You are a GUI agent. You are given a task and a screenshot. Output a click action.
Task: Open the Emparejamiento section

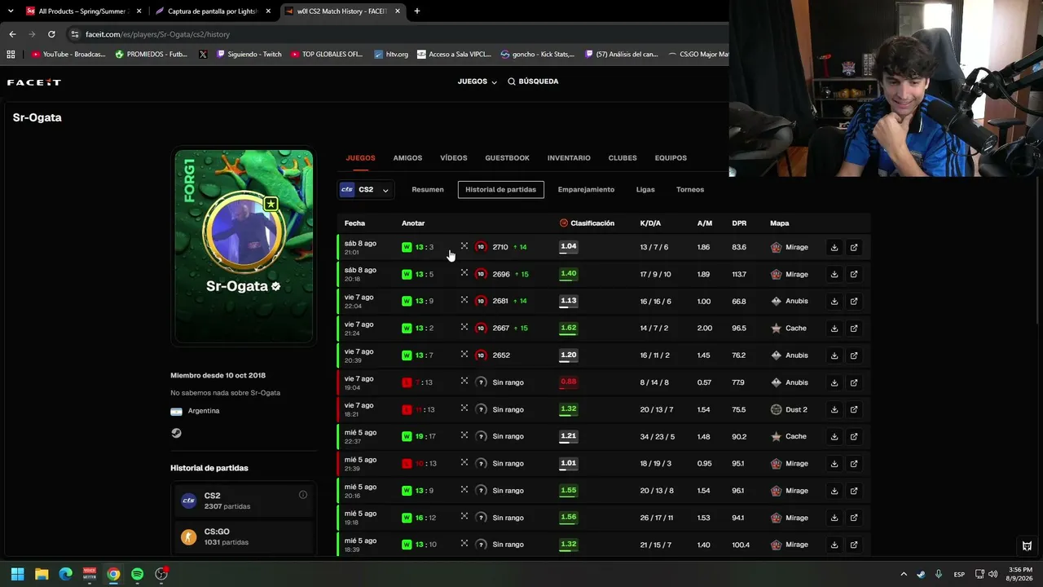[x=586, y=190]
